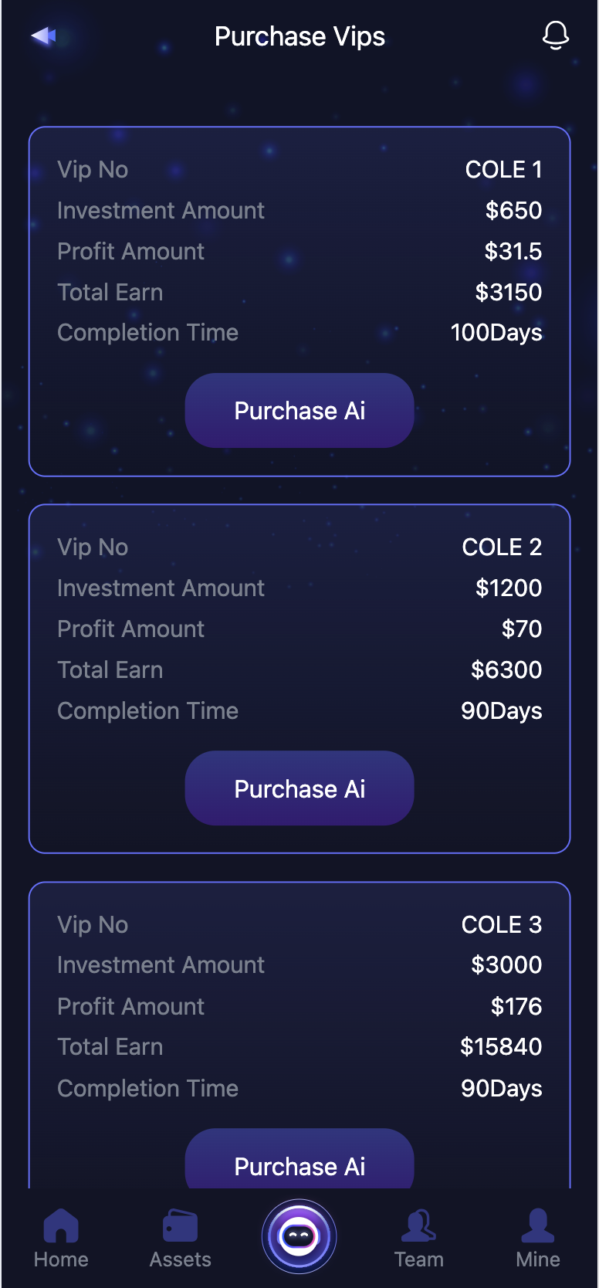Image resolution: width=599 pixels, height=1288 pixels.
Task: Tap the center robot AI icon
Action: (299, 1237)
